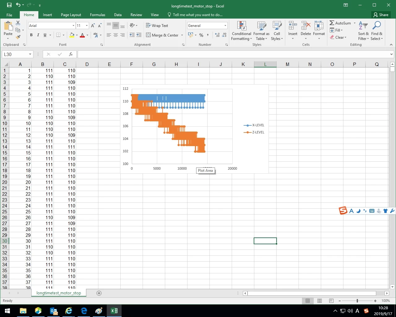
Task: Open the Page Layout tab
Action: (71, 15)
